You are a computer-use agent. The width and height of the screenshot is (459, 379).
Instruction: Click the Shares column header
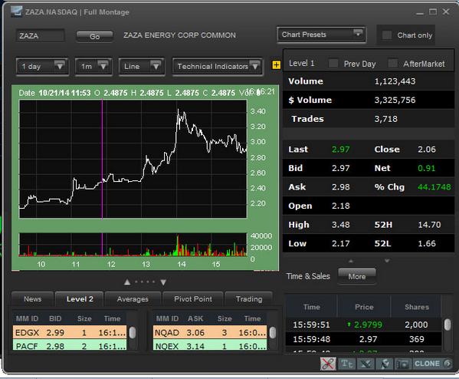(x=417, y=307)
